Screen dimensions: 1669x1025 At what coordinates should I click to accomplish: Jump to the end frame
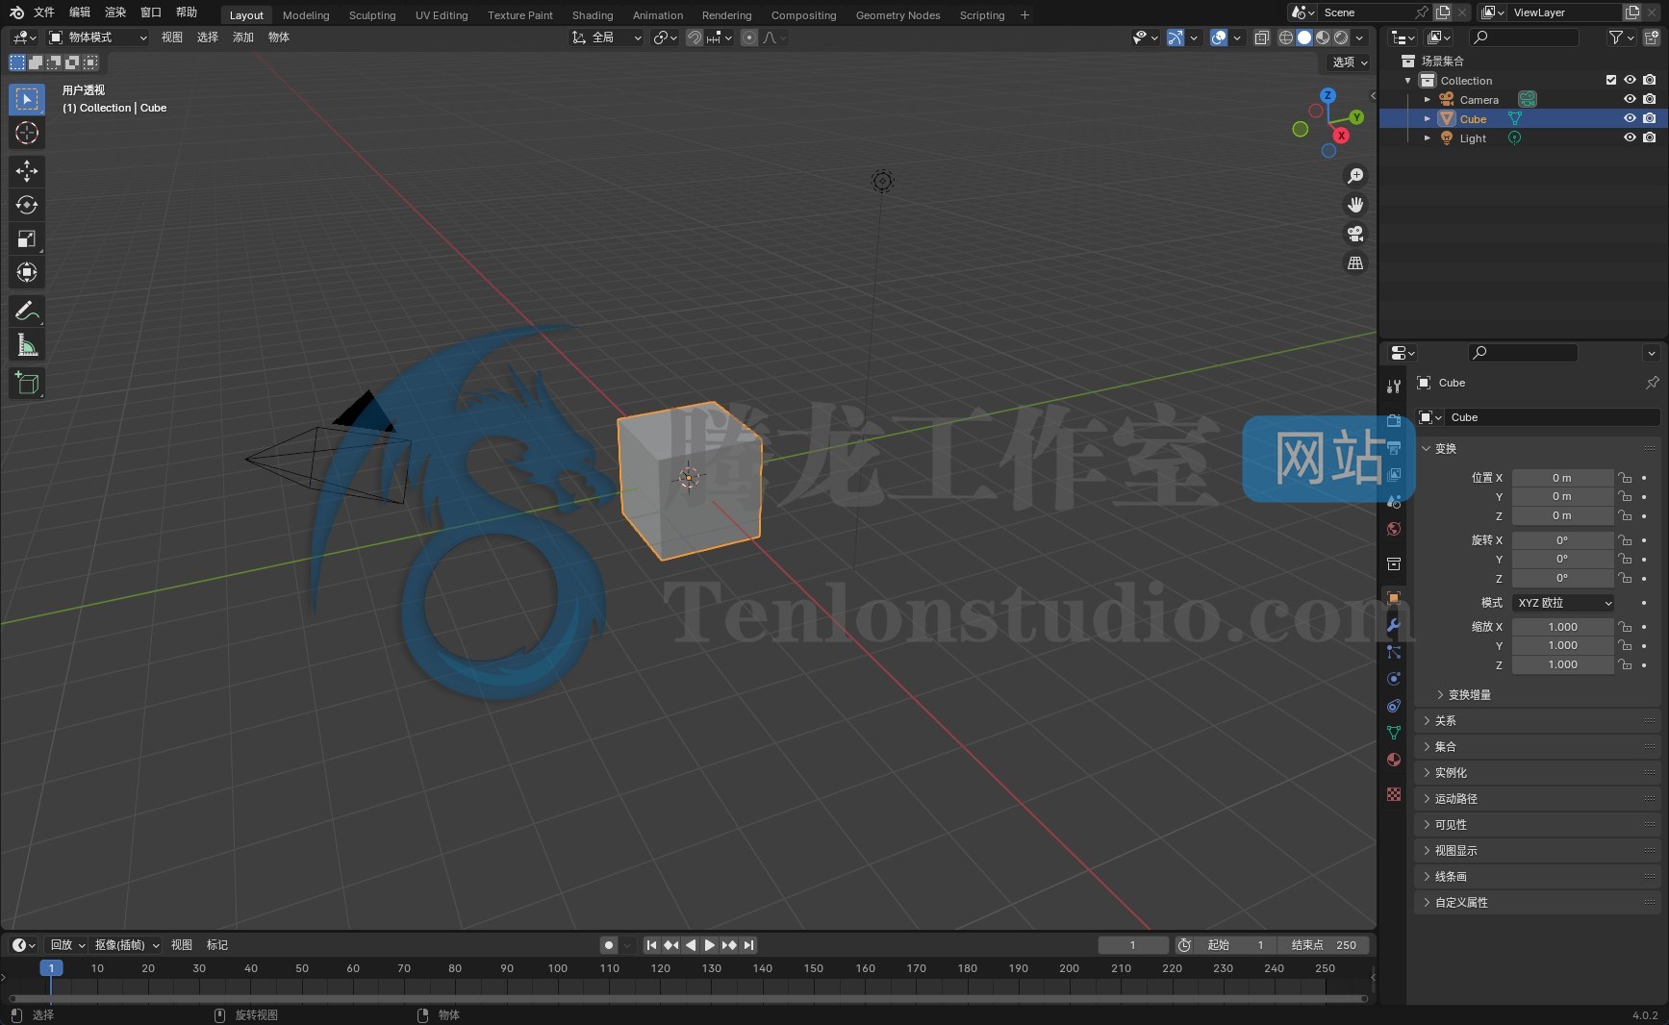click(x=749, y=945)
